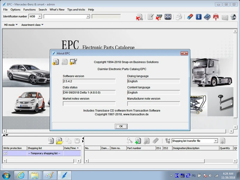This screenshot has width=240, height=180.
Task: Click the Software version field
Action: (89, 81)
